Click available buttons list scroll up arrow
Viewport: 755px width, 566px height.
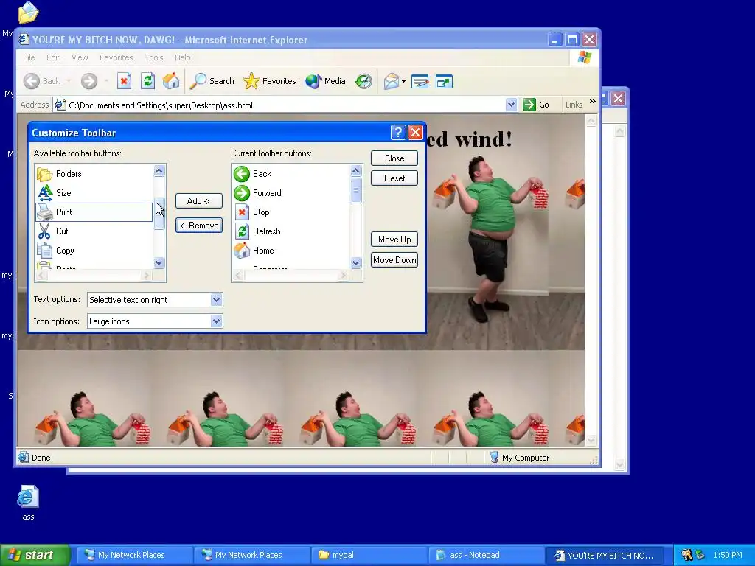[x=159, y=170]
